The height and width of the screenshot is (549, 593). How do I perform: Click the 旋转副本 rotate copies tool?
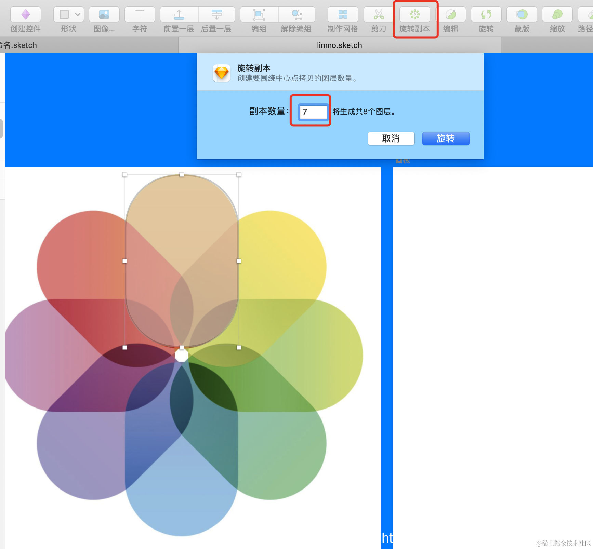(x=415, y=14)
